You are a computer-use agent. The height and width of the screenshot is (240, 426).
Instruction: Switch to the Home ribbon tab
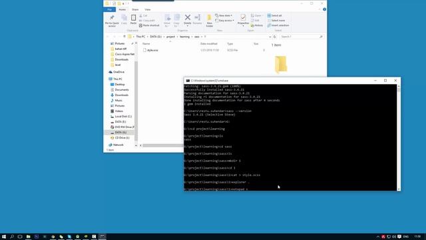tap(122, 9)
